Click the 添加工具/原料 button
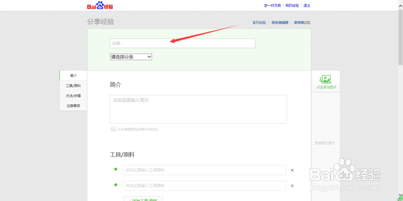This screenshot has height=201, width=403. 143,199
